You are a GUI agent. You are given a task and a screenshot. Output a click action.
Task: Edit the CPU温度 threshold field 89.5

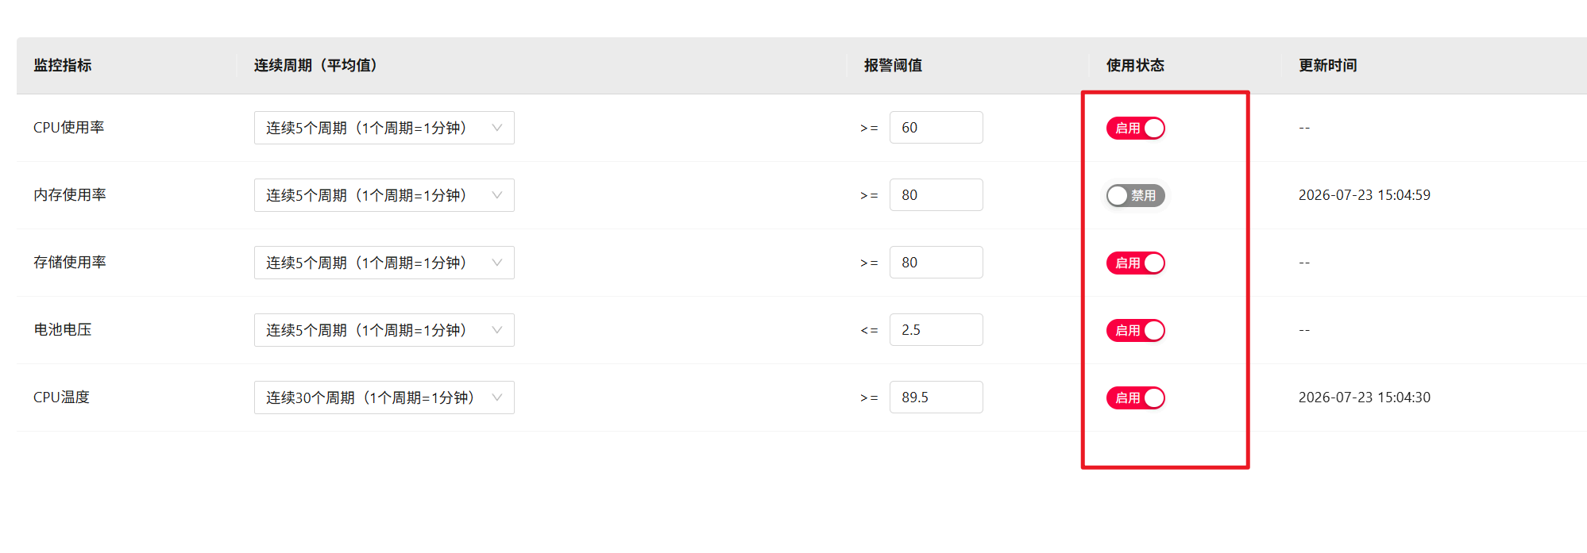(x=936, y=397)
